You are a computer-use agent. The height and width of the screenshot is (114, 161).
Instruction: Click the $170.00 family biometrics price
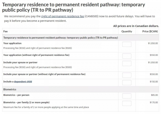pyautogui.click(x=154, y=102)
